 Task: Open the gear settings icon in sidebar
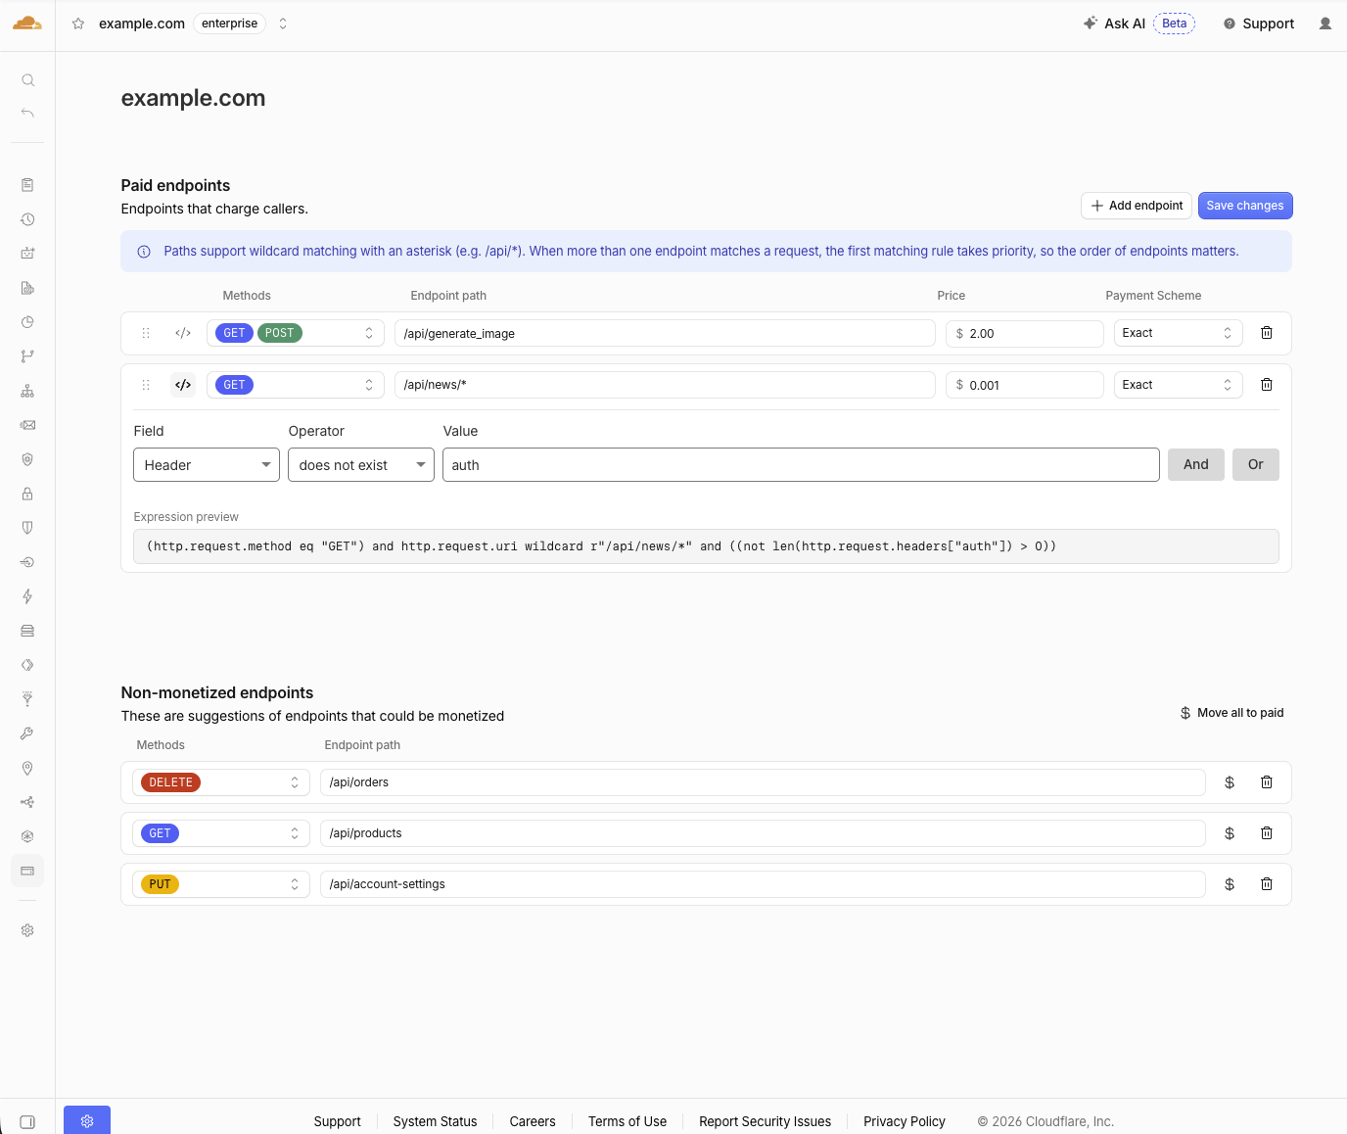click(27, 930)
